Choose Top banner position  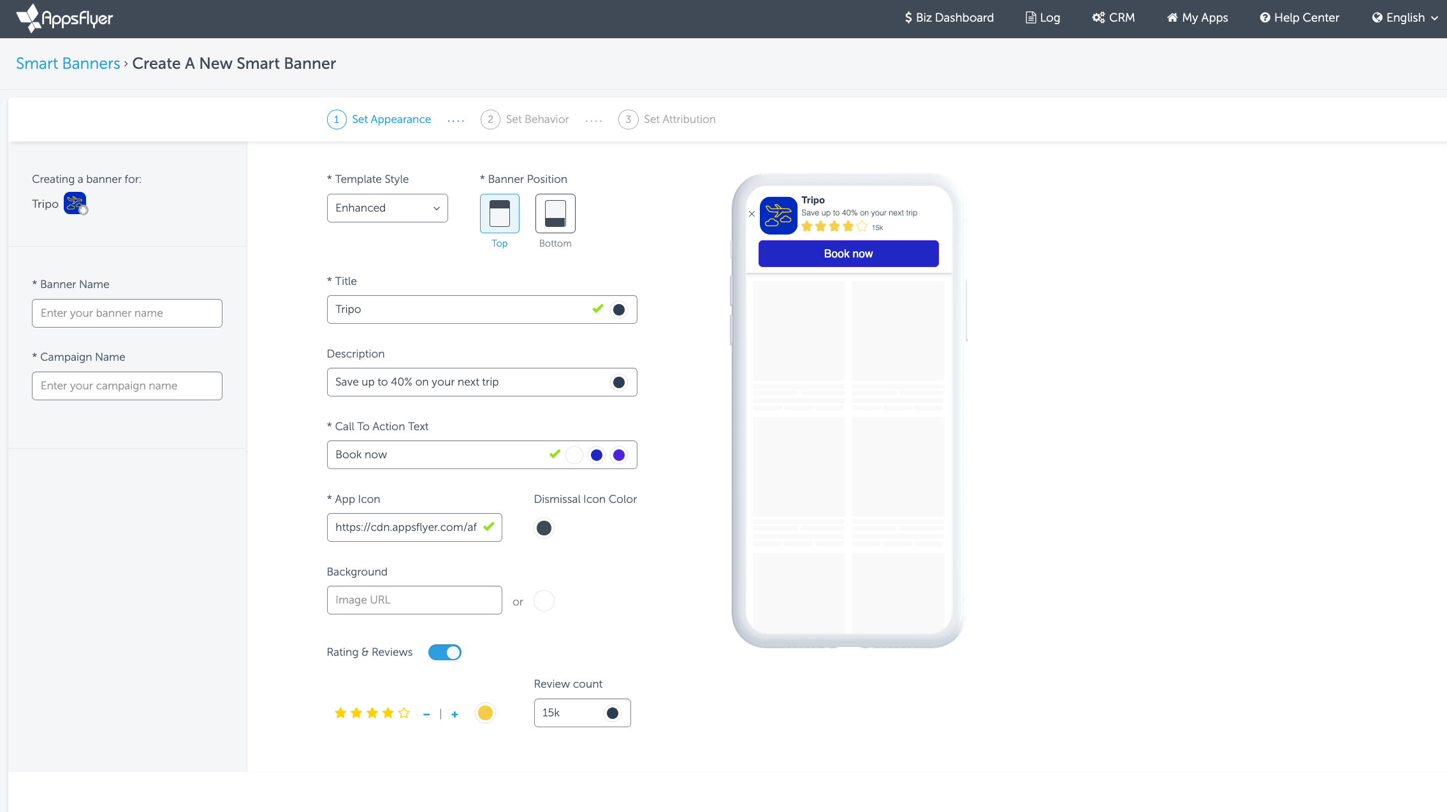pos(499,214)
